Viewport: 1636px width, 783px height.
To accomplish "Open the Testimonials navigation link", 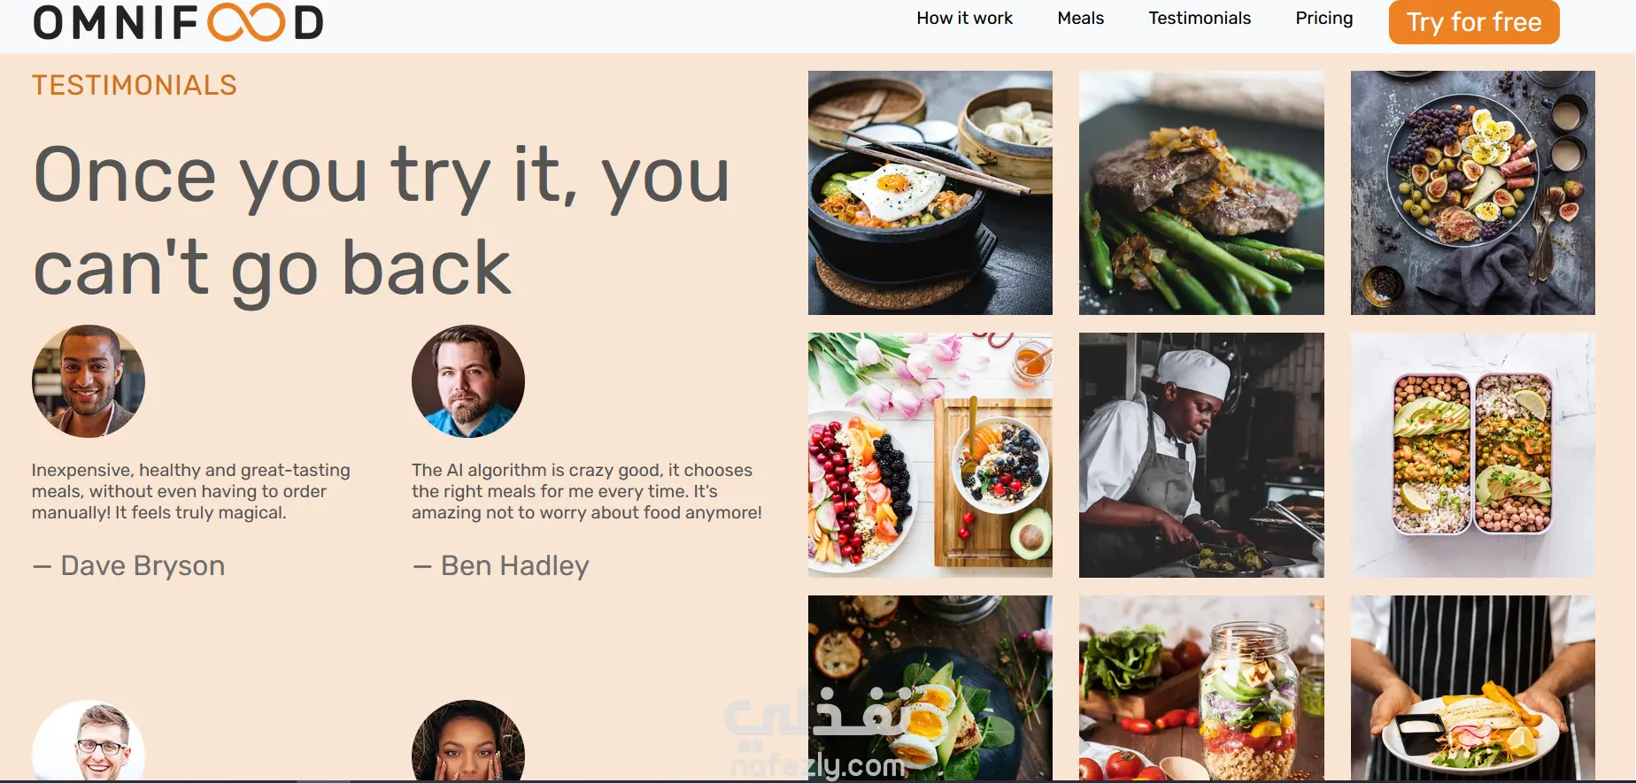I will point(1200,18).
